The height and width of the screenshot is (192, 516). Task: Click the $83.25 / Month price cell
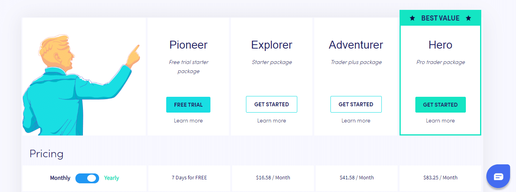pos(441,178)
